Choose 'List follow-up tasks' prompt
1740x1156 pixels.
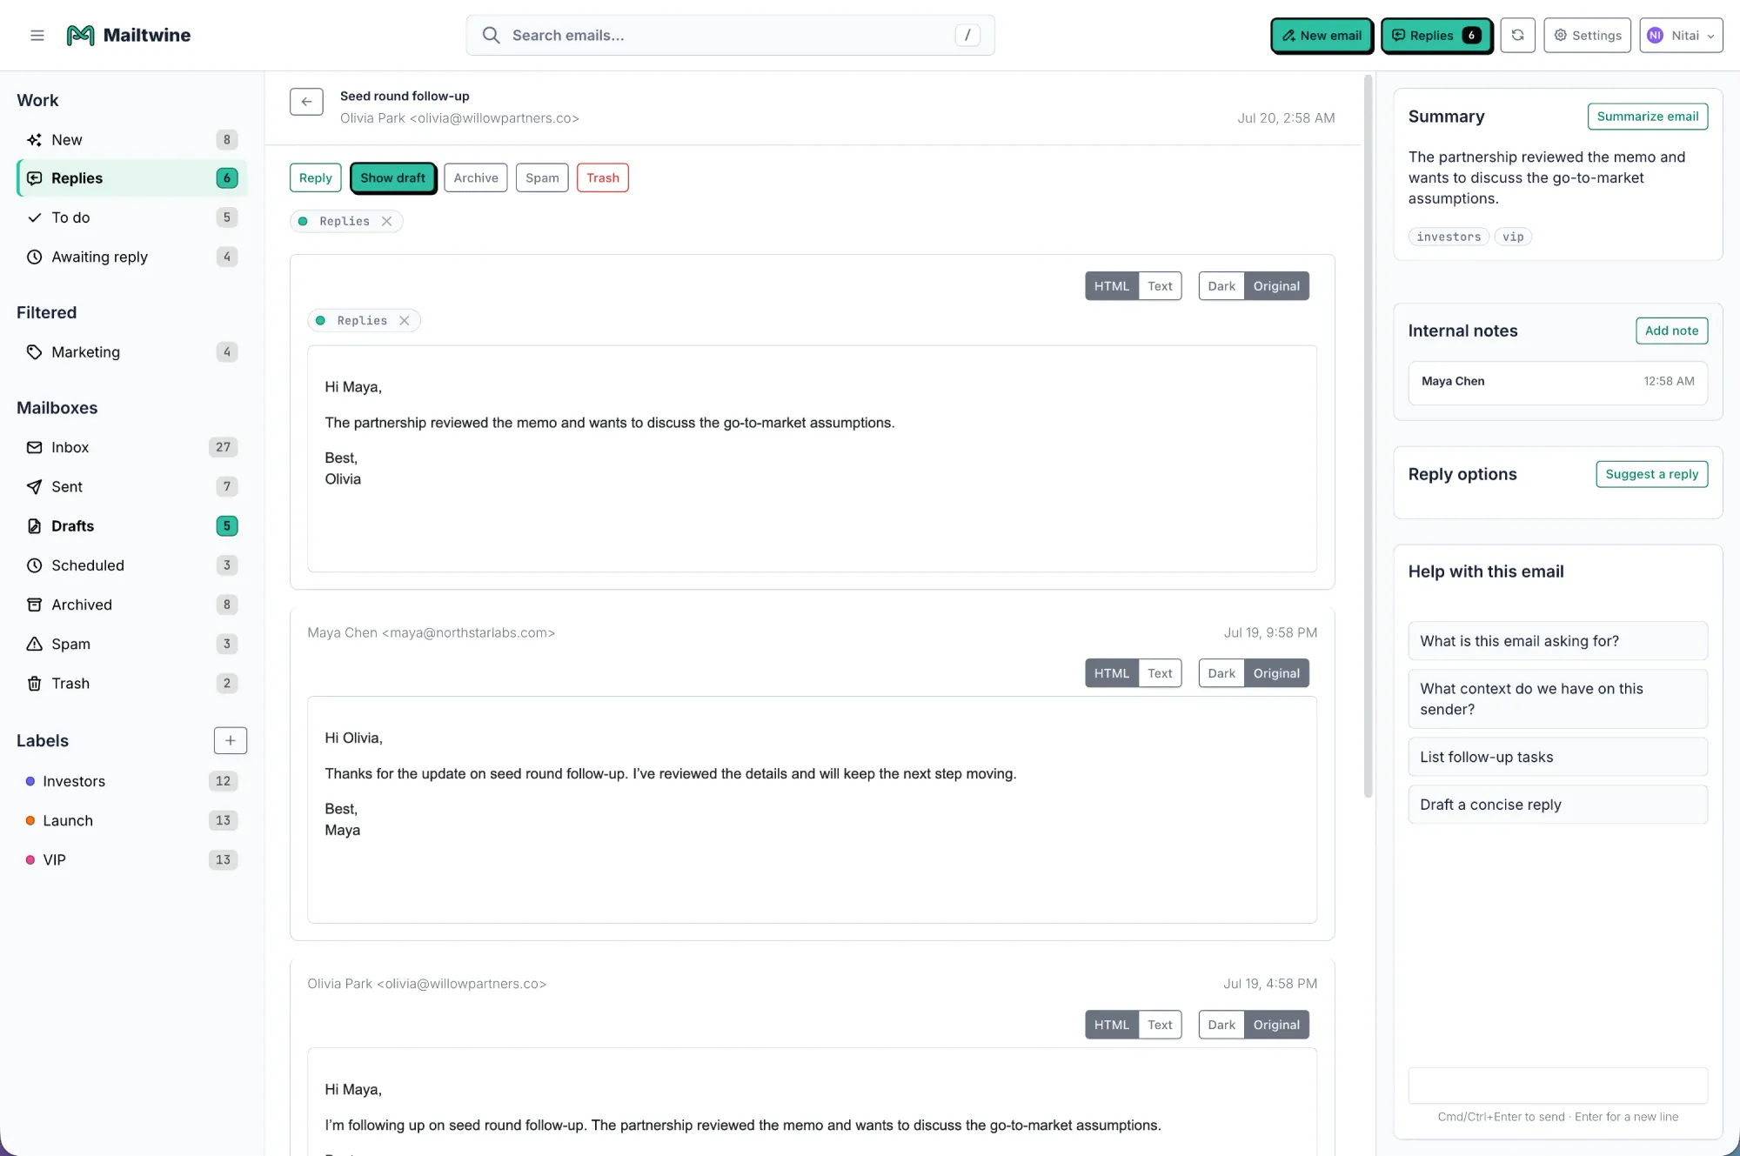click(x=1558, y=757)
